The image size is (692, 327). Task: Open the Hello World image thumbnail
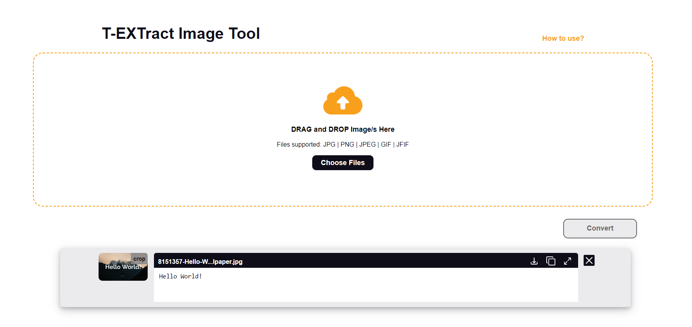coord(123,267)
